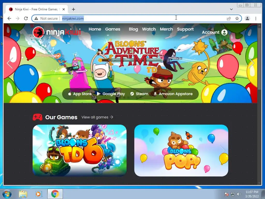Open the Account profile icon
The height and width of the screenshot is (199, 265).
coord(224,32)
